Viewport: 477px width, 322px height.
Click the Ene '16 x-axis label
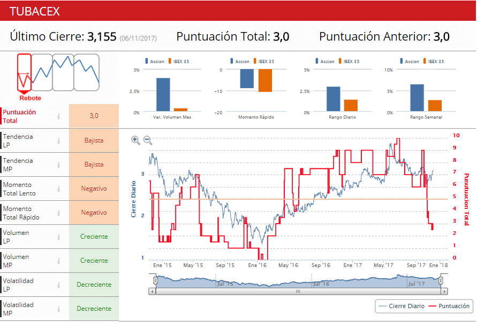257,265
